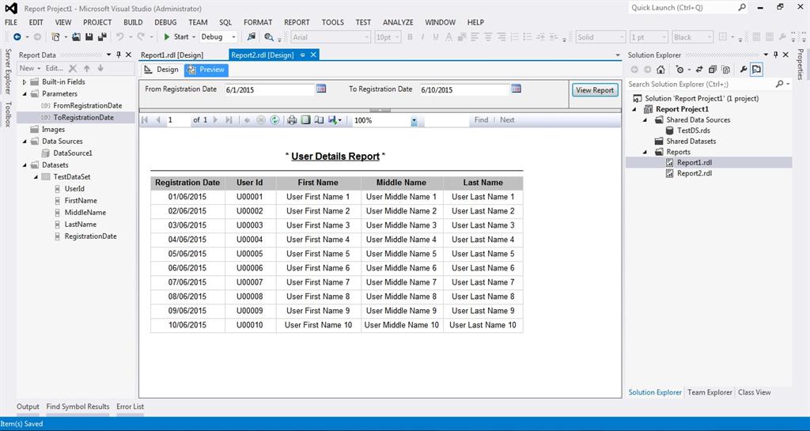Screen dimensions: 810x431
Task: Click the Print icon in report viewer toolbar
Action: tap(292, 120)
